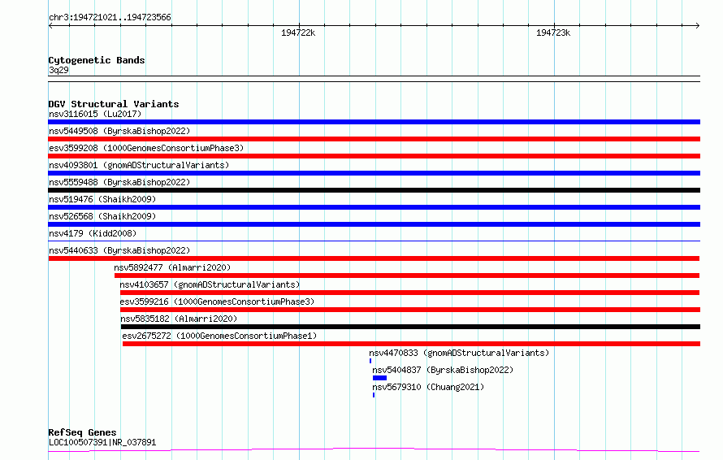
Task: Open esv2675272 (1000GenomesConsortiumPhase1) label
Action: [219, 336]
